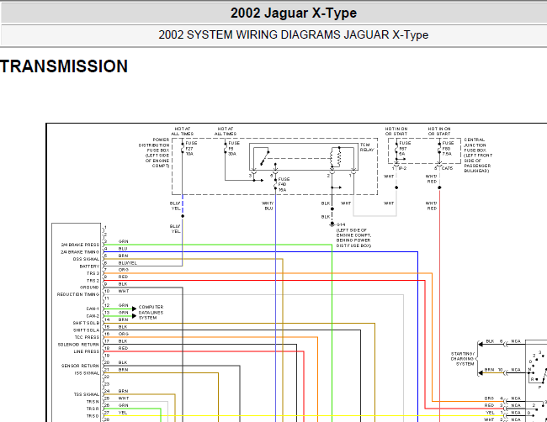Click the "TCM RELAY" label
The width and height of the screenshot is (547, 422).
tap(367, 147)
